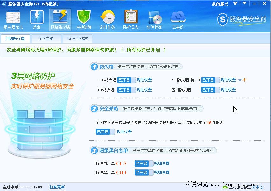Switch to the 网络防火墙 tab
Viewport: 271px width, 191px height.
click(x=15, y=39)
